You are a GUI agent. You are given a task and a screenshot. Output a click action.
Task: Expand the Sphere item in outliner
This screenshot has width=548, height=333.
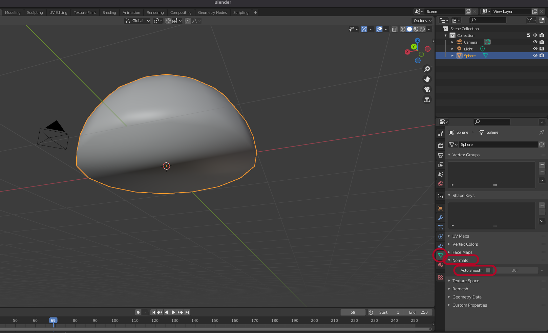tap(452, 56)
